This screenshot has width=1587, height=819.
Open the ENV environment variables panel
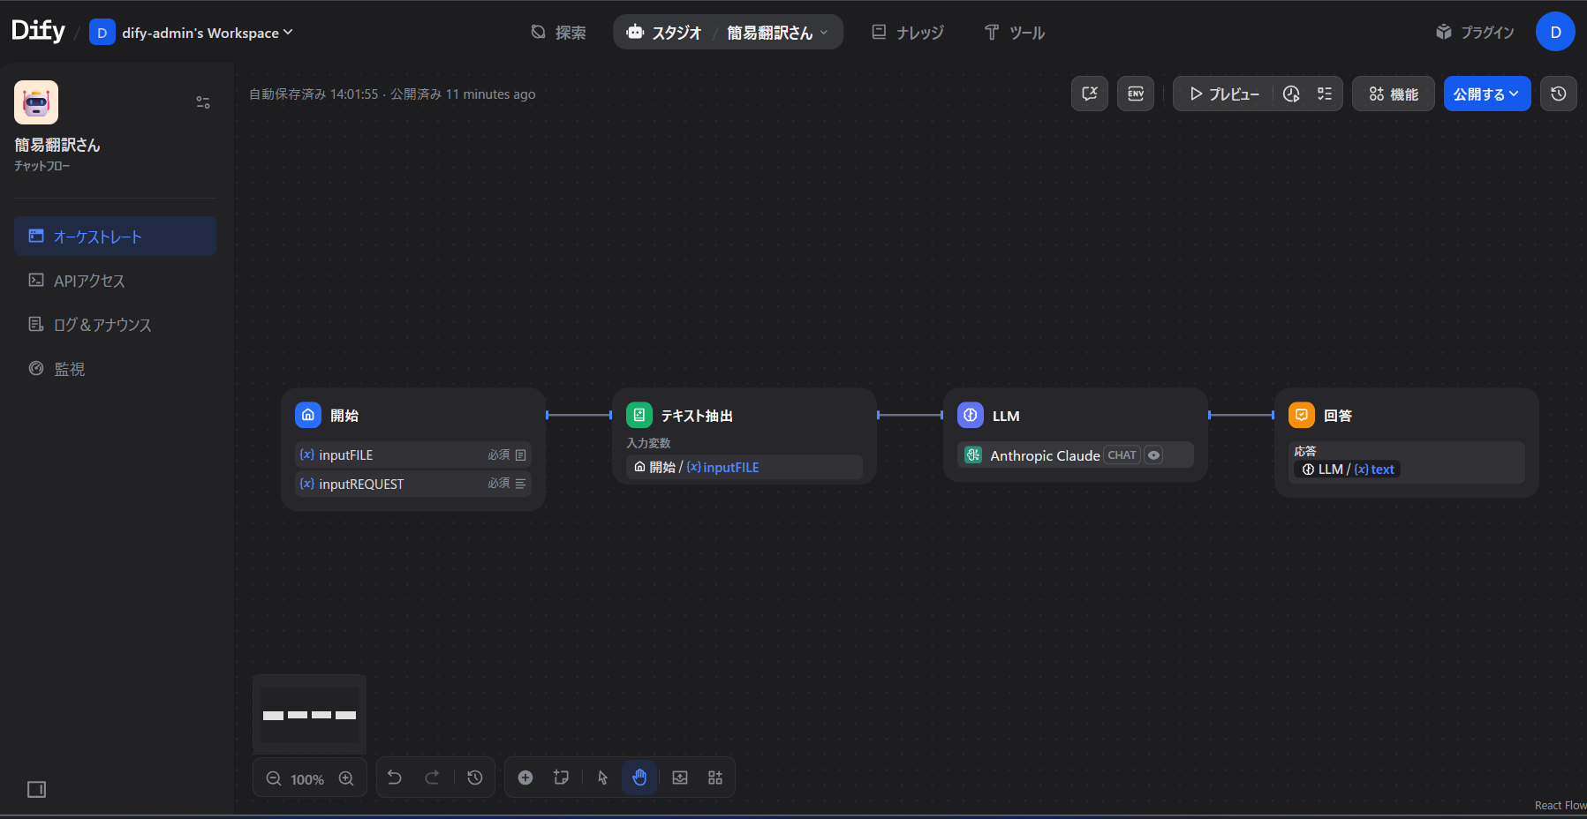pos(1136,94)
